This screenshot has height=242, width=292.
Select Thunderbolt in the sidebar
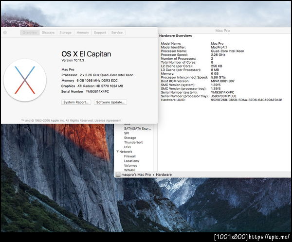133,142
